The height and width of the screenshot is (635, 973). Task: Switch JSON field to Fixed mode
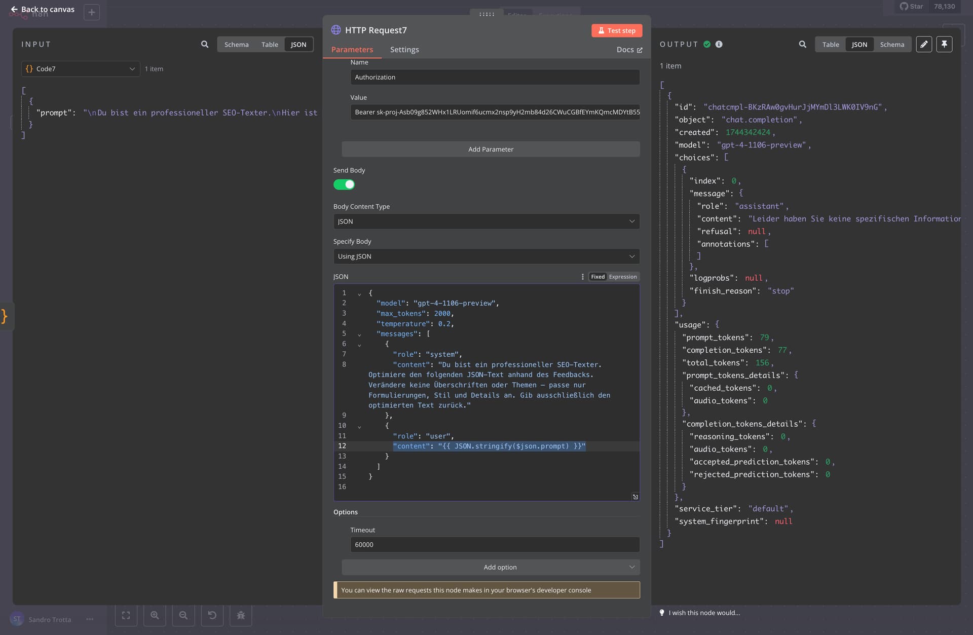coord(597,277)
